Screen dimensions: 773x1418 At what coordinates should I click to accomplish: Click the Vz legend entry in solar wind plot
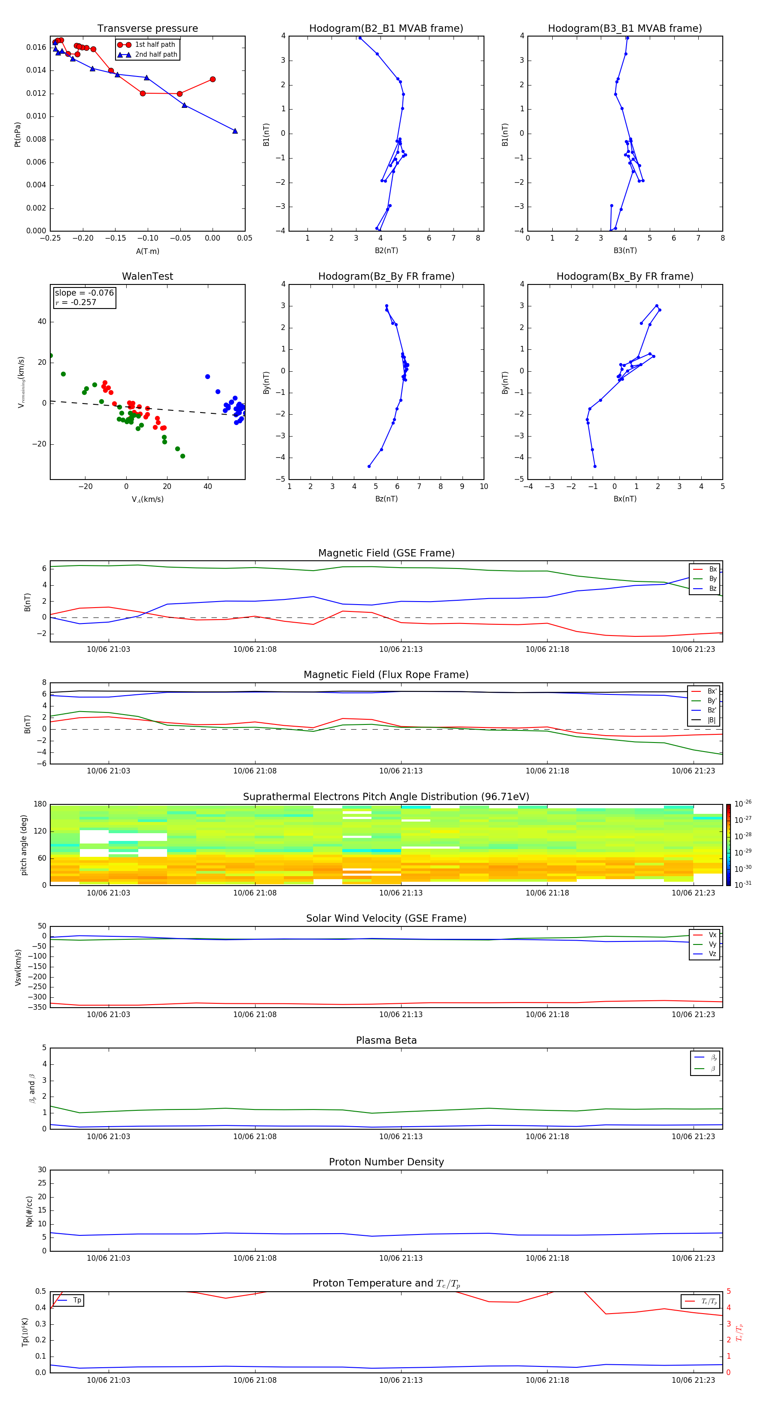click(x=705, y=954)
